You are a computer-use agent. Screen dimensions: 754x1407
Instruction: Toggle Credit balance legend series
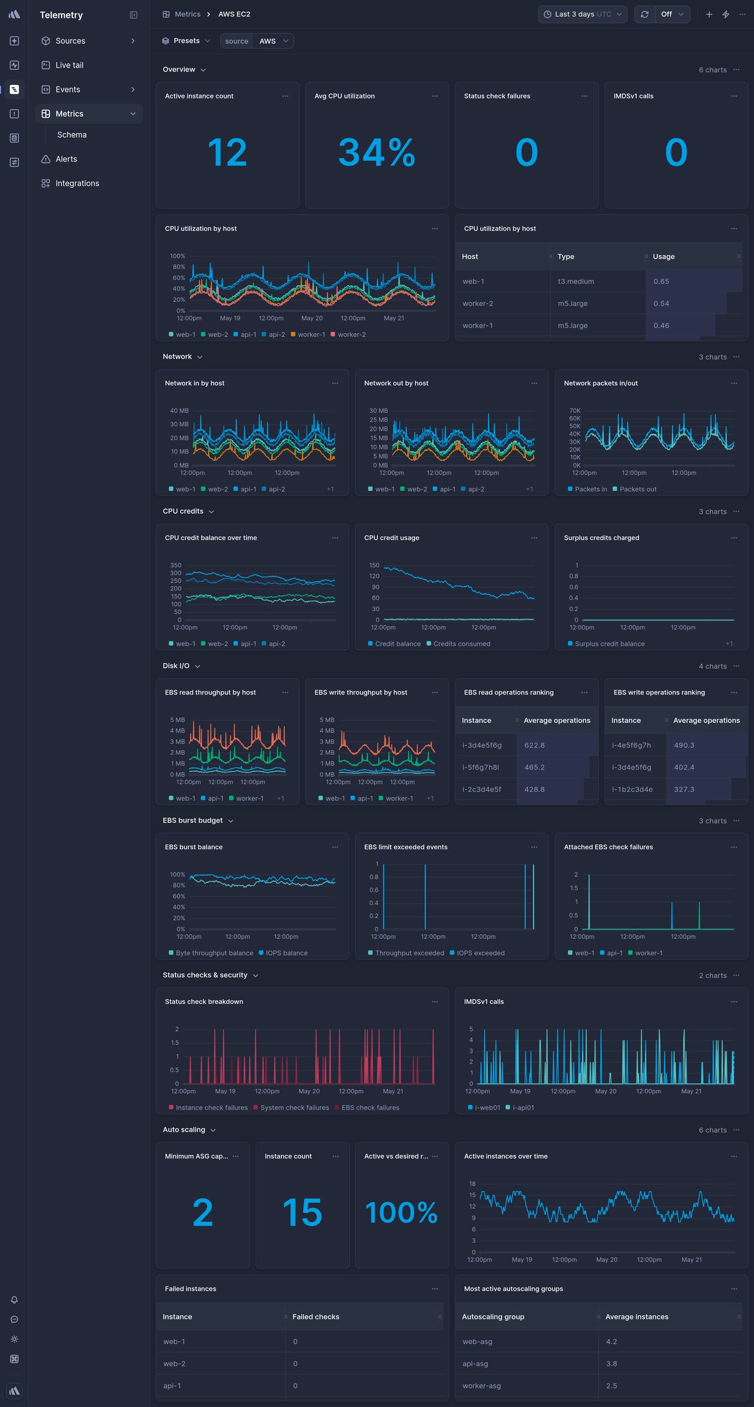(394, 644)
